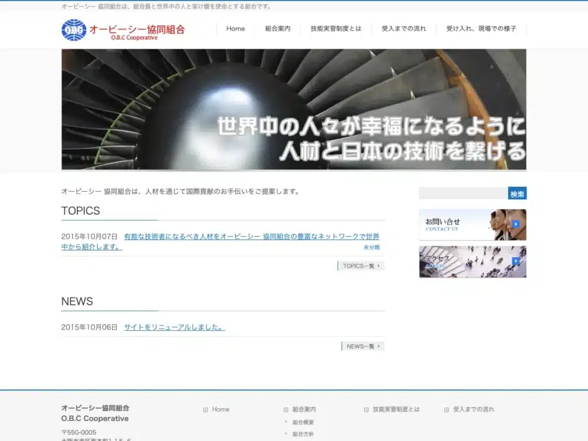Open the アクセス Access banner

[x=473, y=262]
